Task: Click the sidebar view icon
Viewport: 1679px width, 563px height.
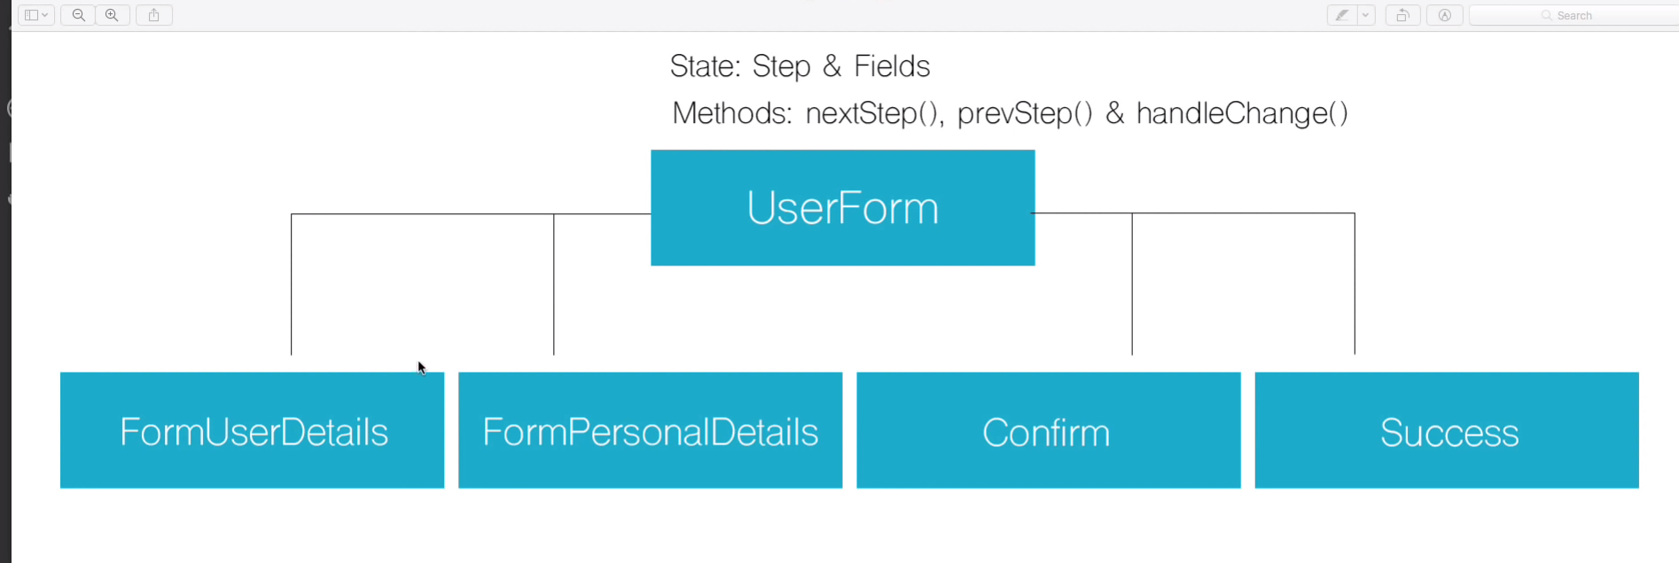Action: point(31,15)
